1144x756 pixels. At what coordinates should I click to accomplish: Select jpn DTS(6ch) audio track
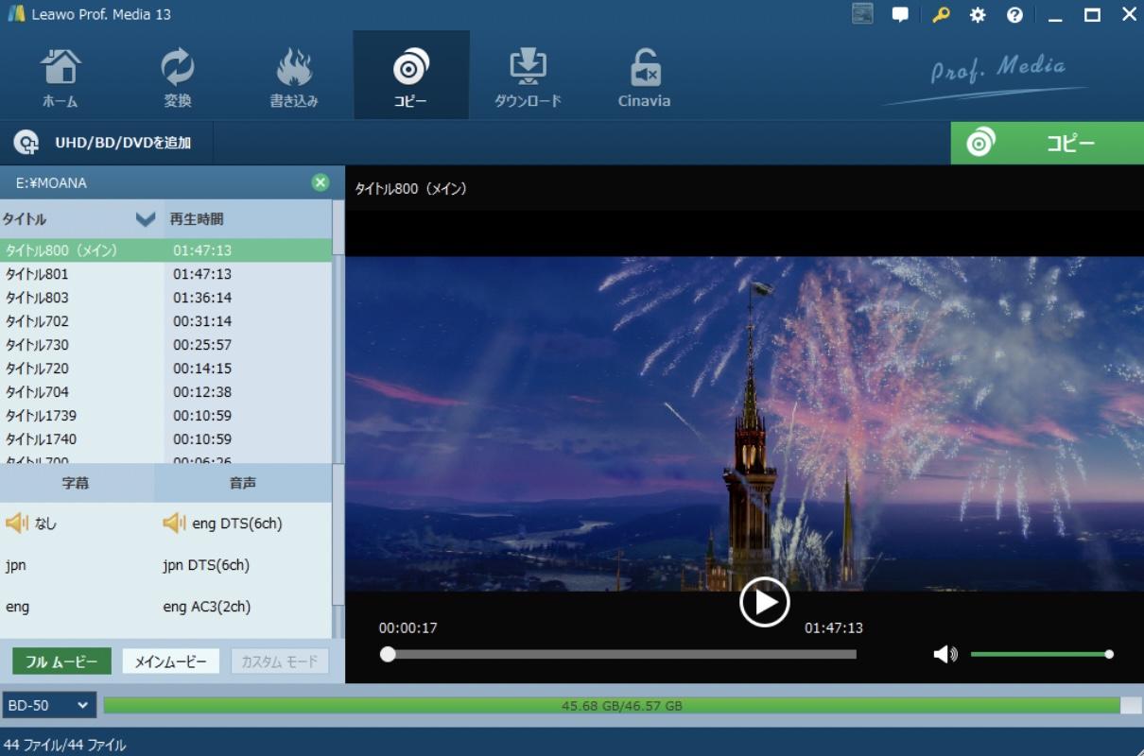[x=206, y=566]
